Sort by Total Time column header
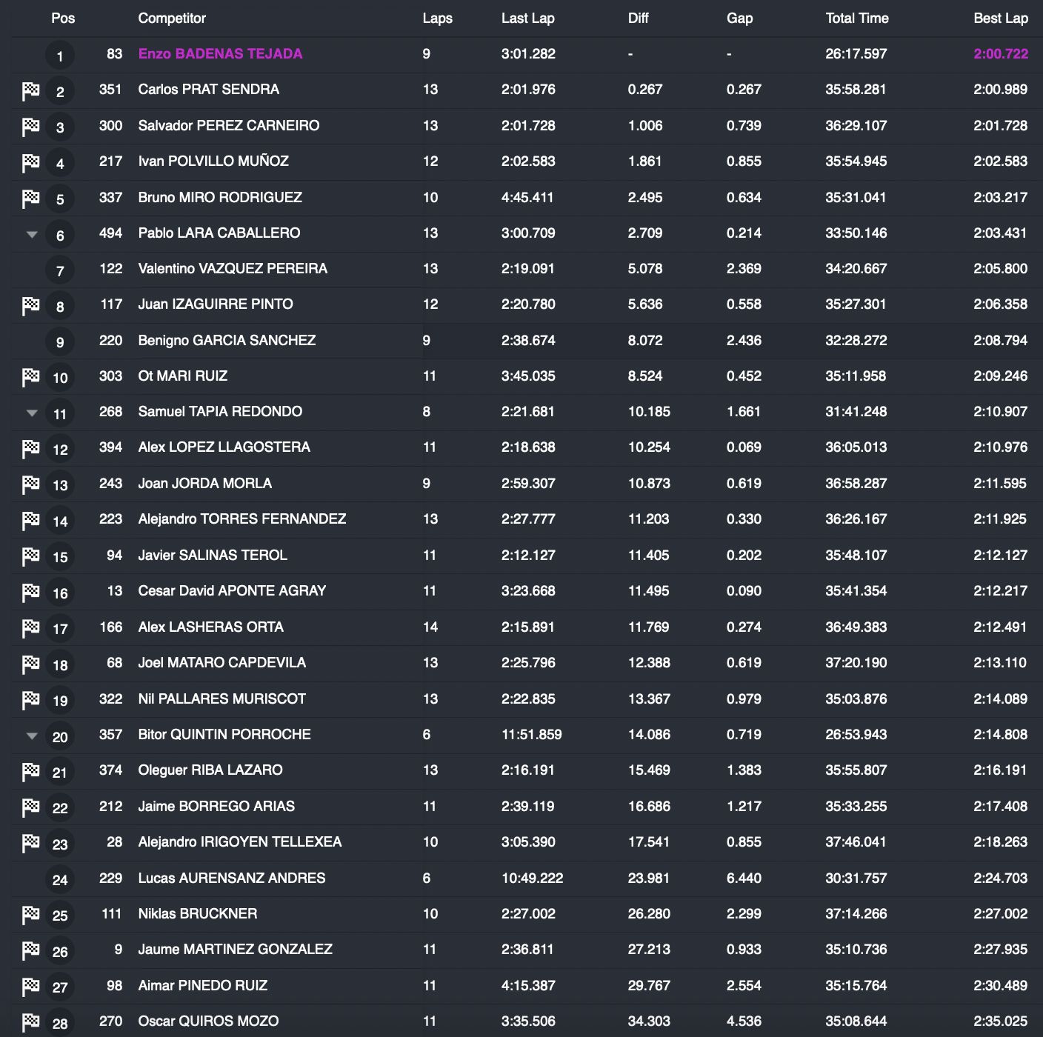This screenshot has width=1043, height=1037. click(x=857, y=19)
